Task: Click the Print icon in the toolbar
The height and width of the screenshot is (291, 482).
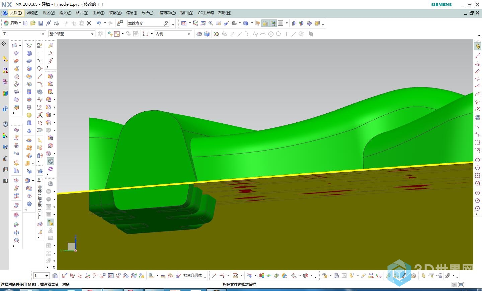Action: pyautogui.click(x=57, y=23)
